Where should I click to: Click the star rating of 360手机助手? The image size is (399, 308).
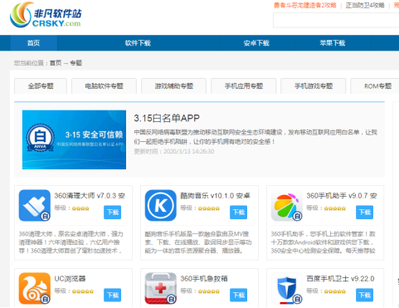click(335, 208)
